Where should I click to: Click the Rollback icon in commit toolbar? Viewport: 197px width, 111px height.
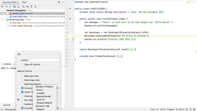point(6,6)
